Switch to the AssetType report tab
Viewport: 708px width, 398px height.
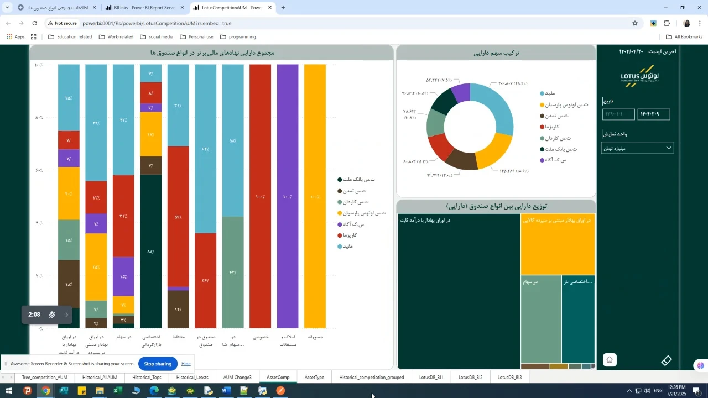click(314, 378)
